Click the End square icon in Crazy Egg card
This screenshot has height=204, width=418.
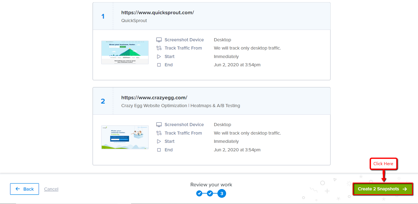click(159, 150)
